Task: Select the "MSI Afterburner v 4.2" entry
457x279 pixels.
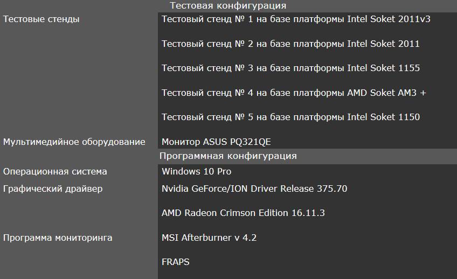Action: (206, 238)
